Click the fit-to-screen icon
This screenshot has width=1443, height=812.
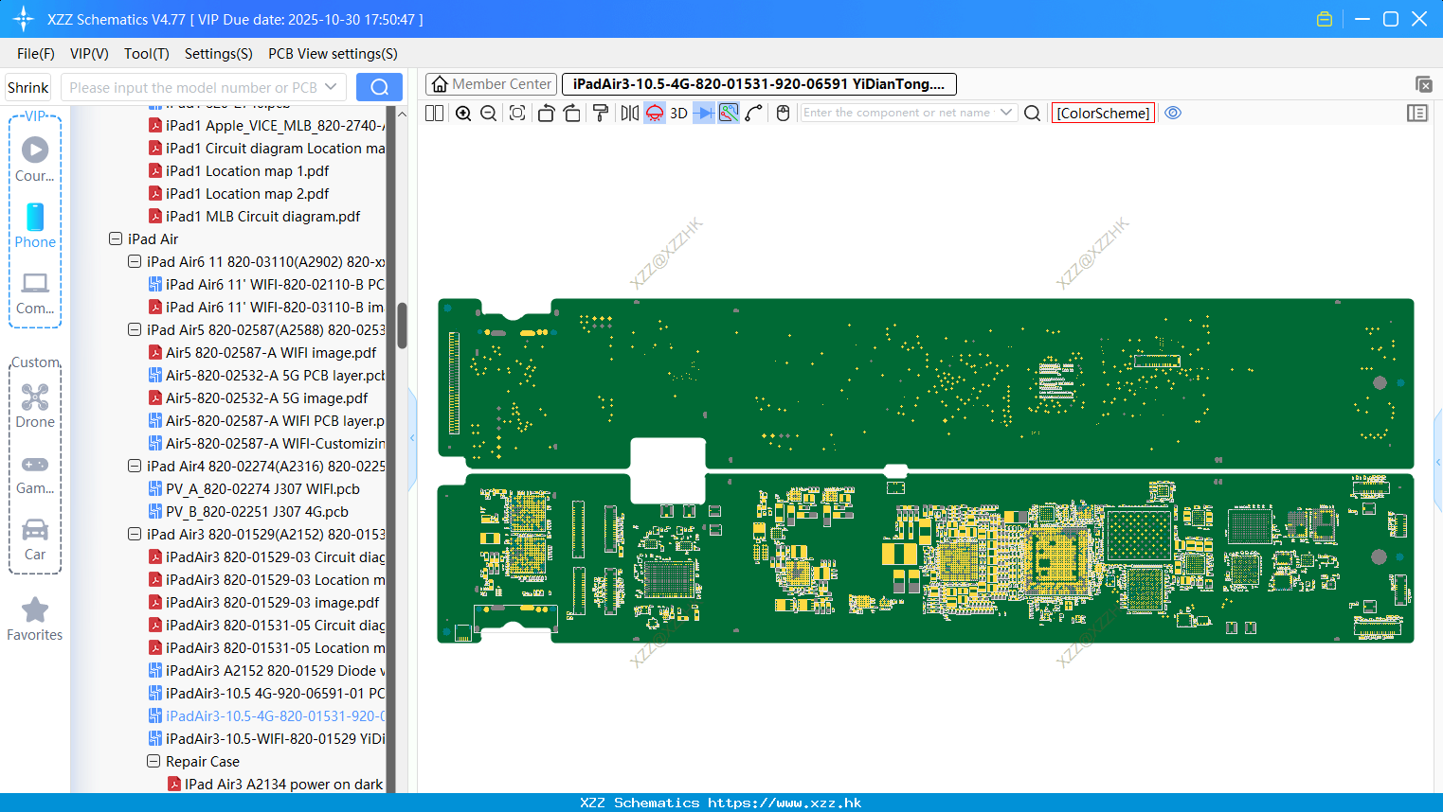(517, 113)
